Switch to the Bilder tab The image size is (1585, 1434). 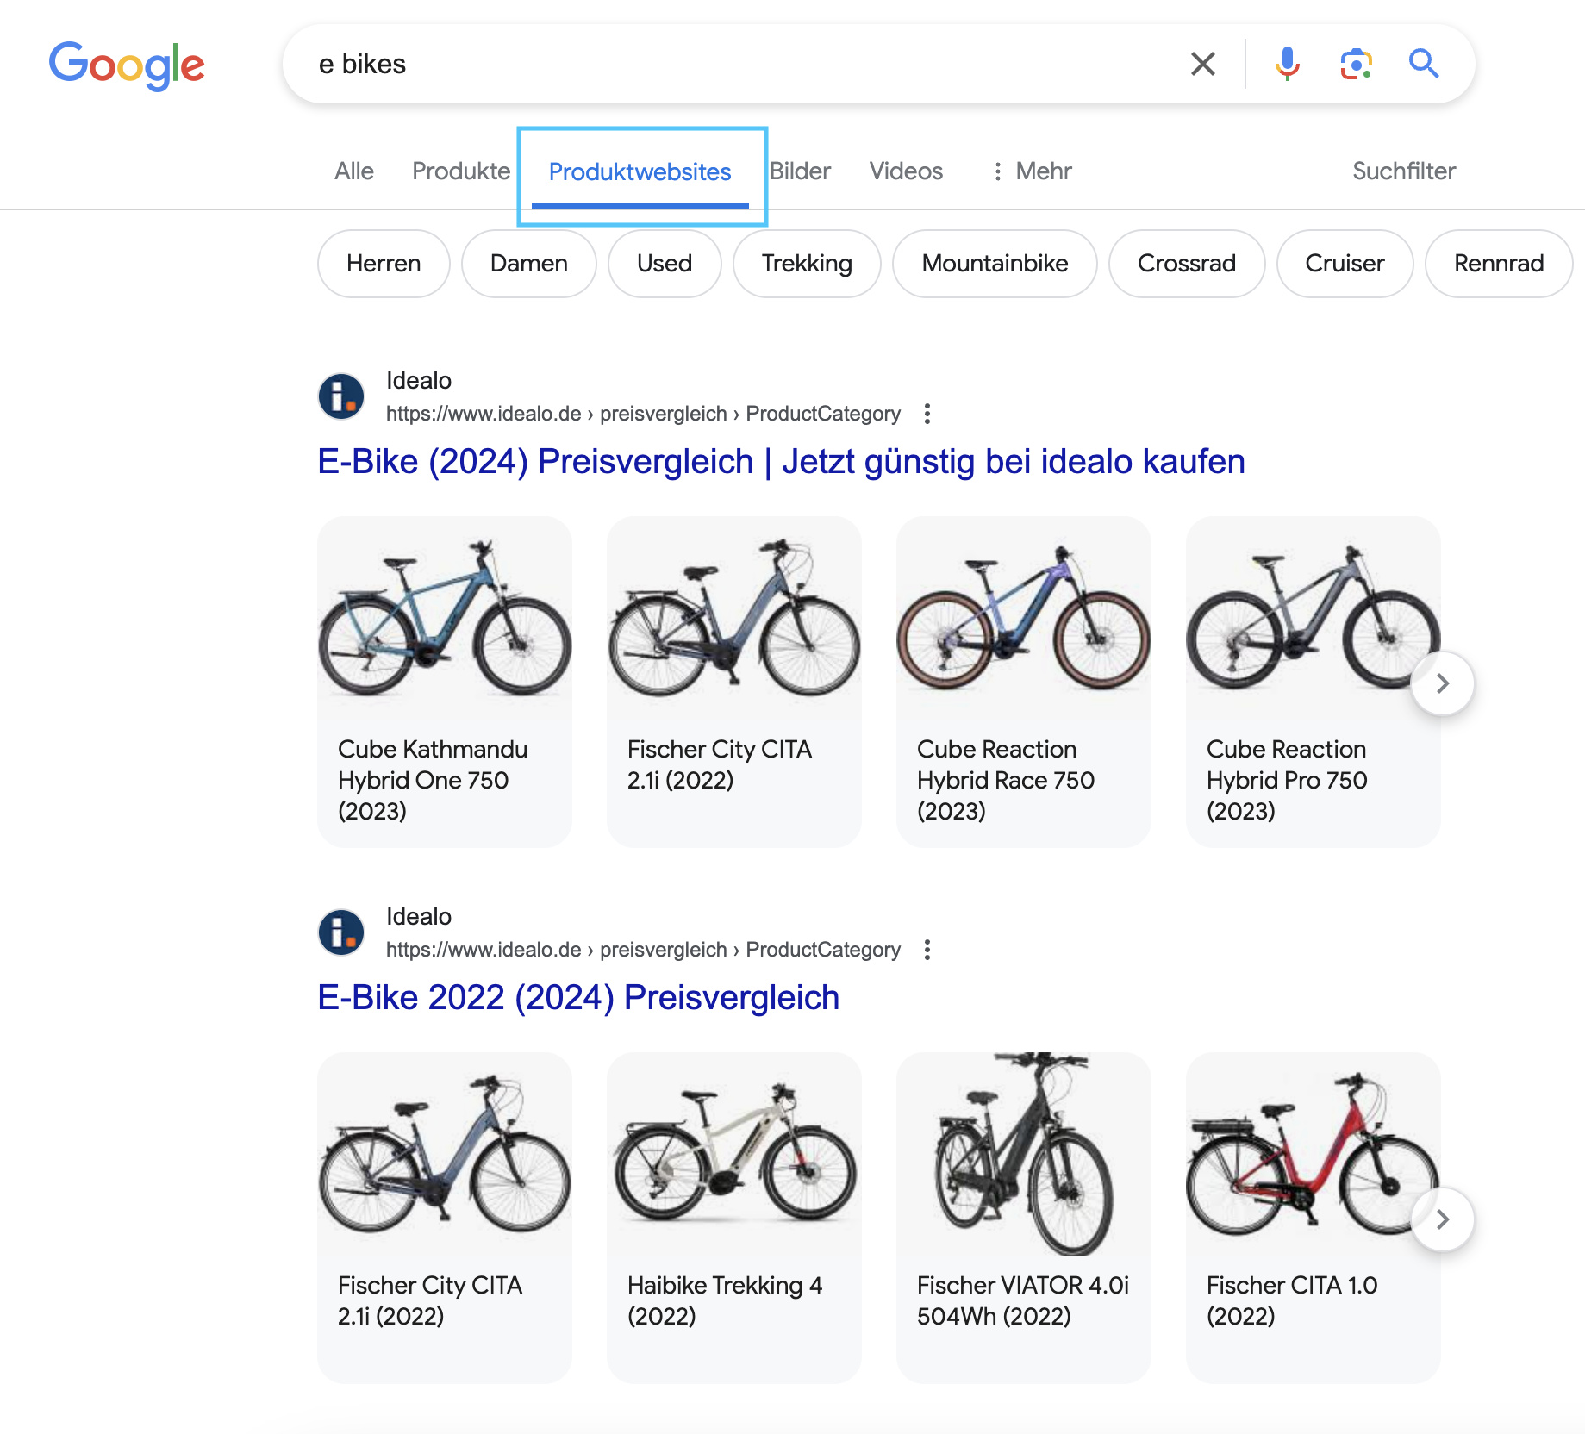coord(800,171)
